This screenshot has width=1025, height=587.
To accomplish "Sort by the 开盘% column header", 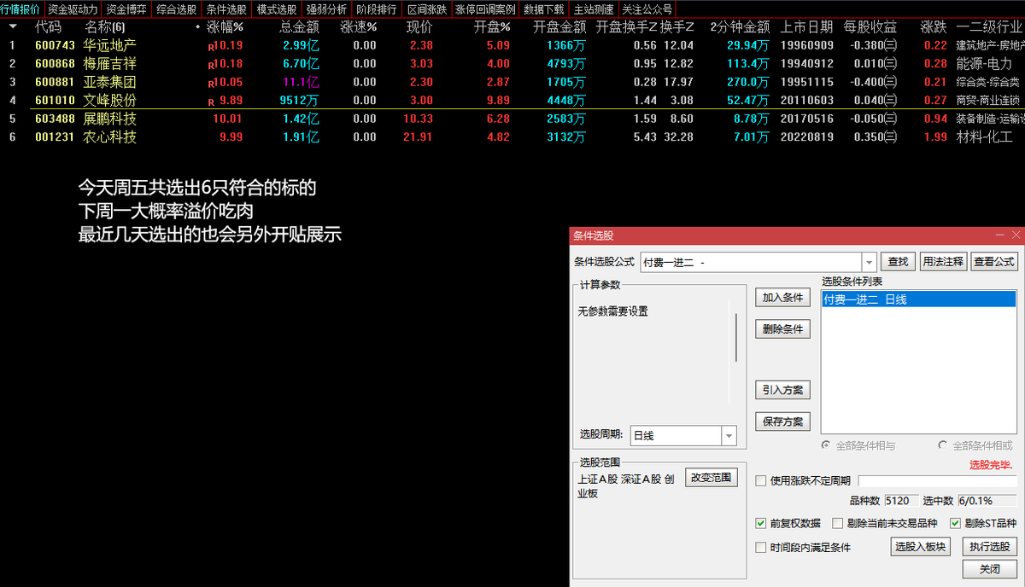I will (x=492, y=27).
